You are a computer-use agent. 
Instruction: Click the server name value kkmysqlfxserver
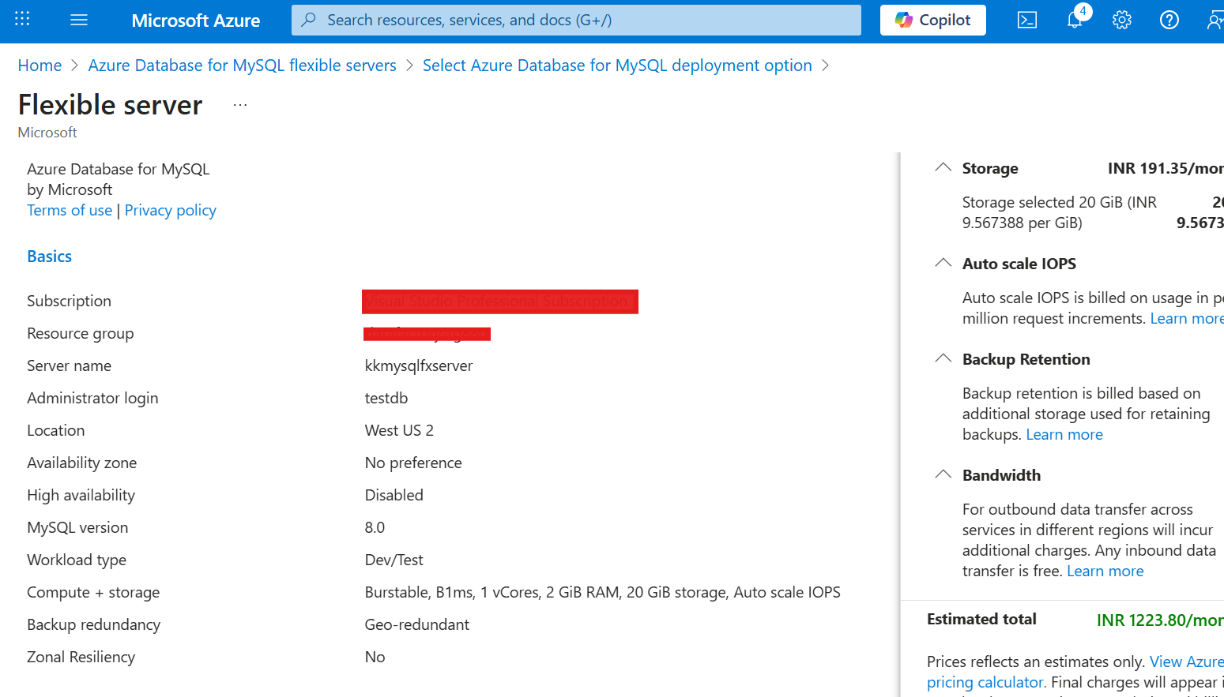click(419, 365)
